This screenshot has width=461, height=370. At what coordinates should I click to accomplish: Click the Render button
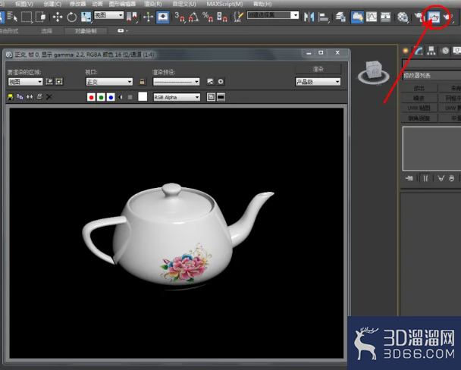click(x=318, y=69)
